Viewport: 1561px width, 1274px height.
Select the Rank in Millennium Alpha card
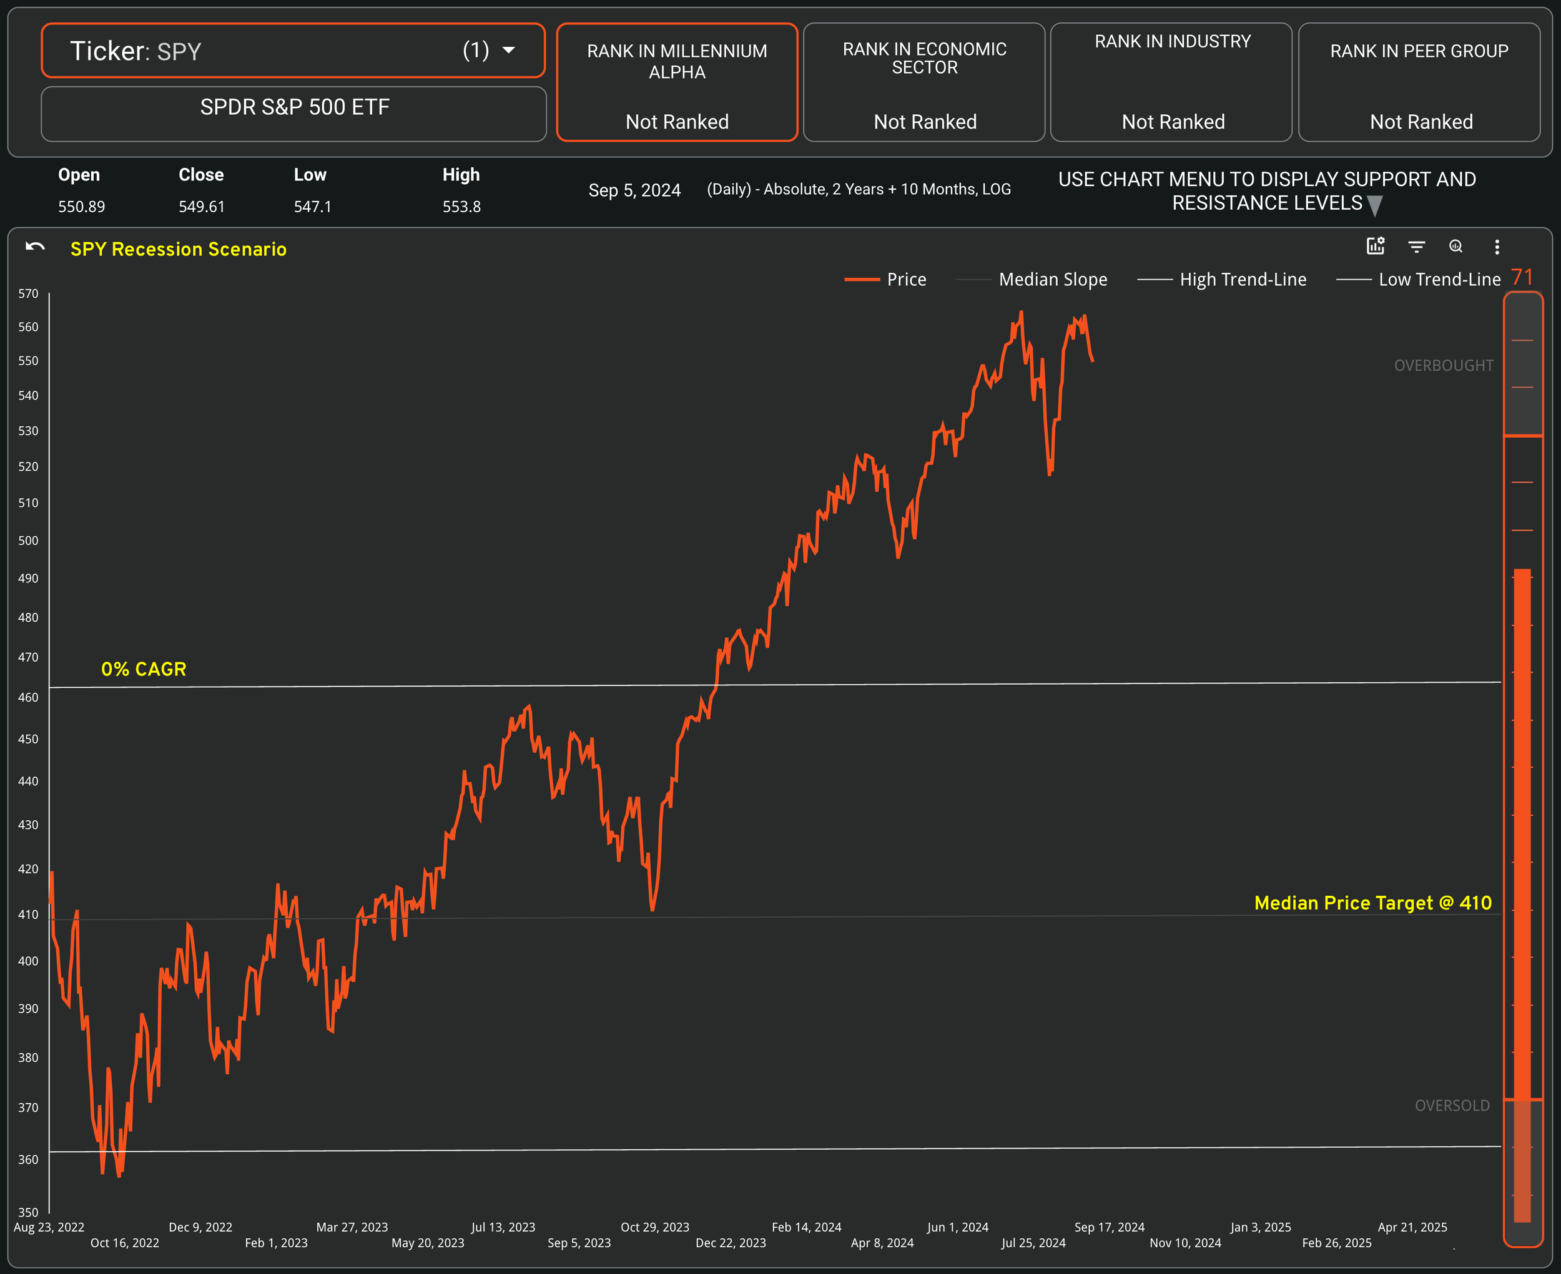coord(677,82)
